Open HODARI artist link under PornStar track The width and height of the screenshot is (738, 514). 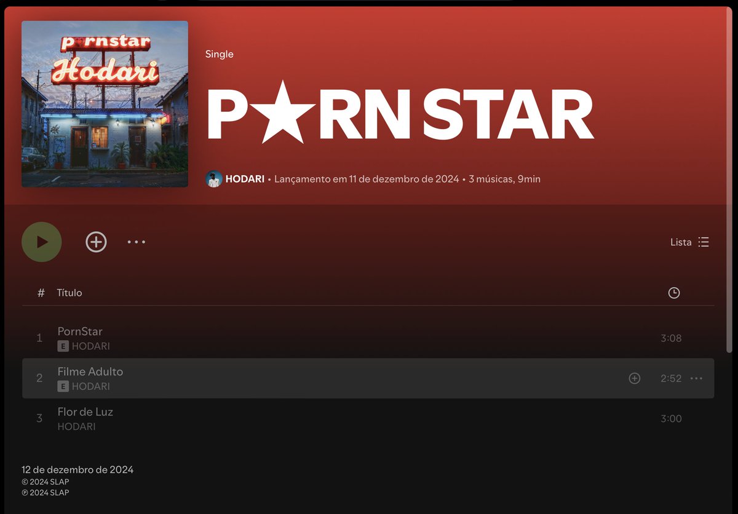point(91,346)
